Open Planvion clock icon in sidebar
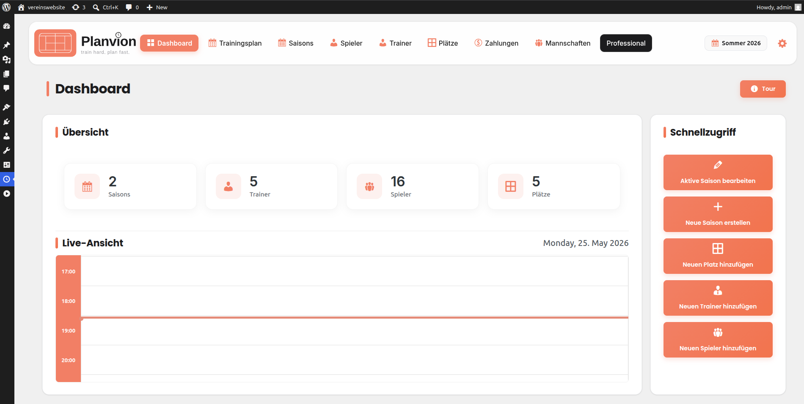The image size is (804, 404). (7, 179)
